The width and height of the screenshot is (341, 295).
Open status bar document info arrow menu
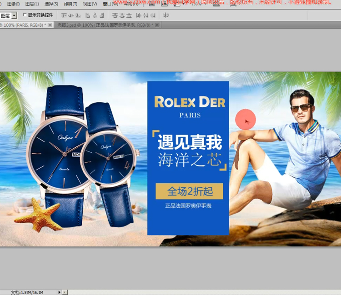click(59, 292)
